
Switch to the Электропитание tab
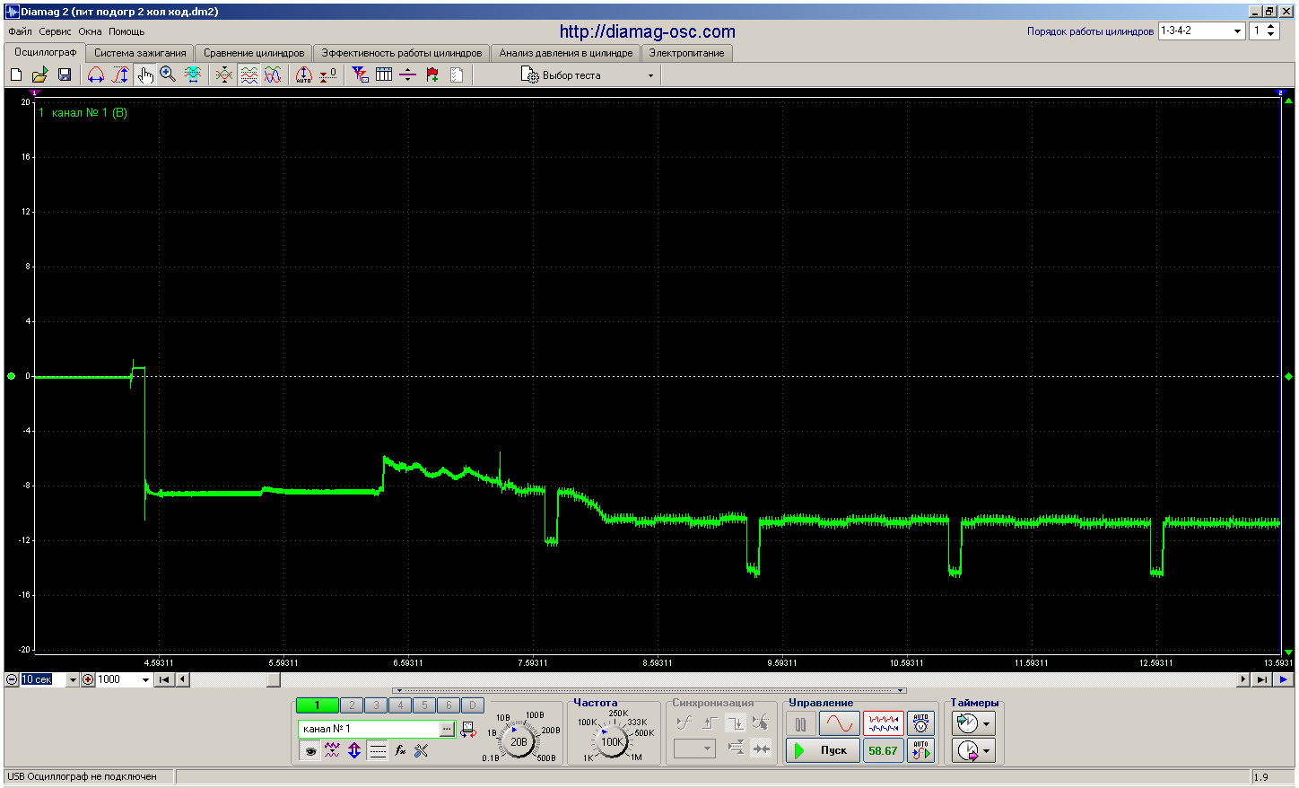click(x=686, y=53)
